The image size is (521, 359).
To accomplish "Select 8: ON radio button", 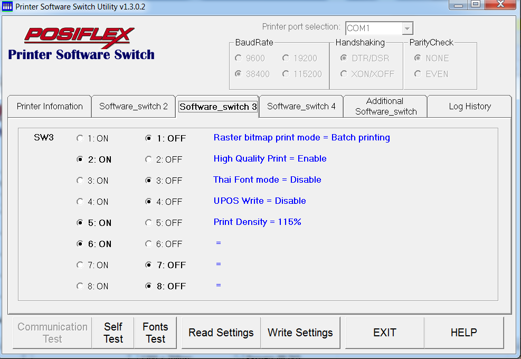I will point(80,286).
